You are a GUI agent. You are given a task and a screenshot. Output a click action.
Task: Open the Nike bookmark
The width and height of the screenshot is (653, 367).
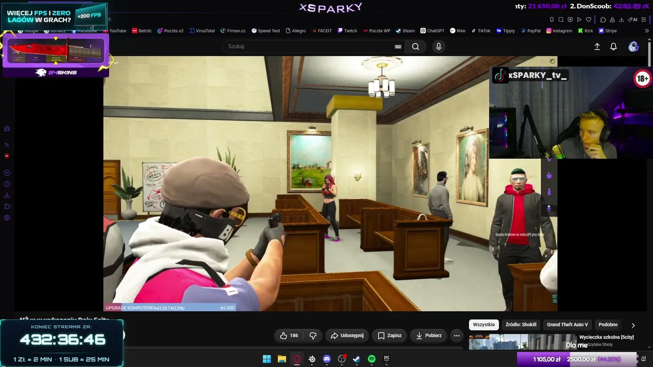(458, 31)
